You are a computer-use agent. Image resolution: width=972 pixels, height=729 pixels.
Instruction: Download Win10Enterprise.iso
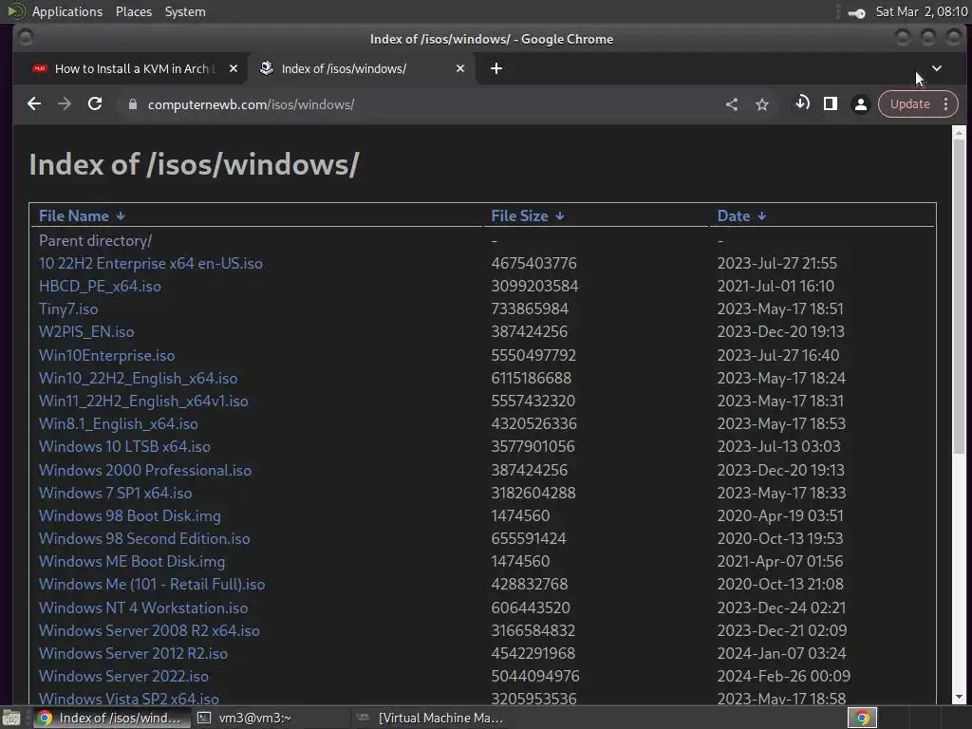tap(106, 355)
